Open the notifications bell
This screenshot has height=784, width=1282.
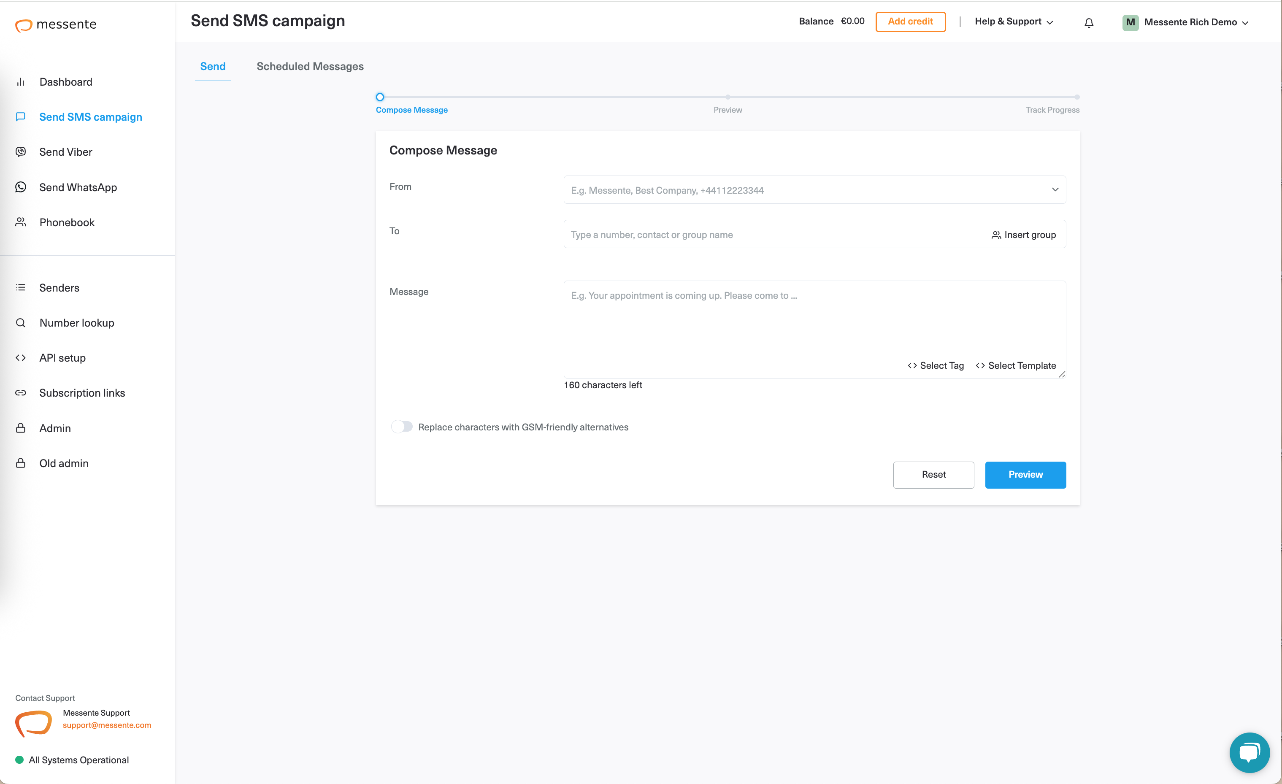point(1089,22)
